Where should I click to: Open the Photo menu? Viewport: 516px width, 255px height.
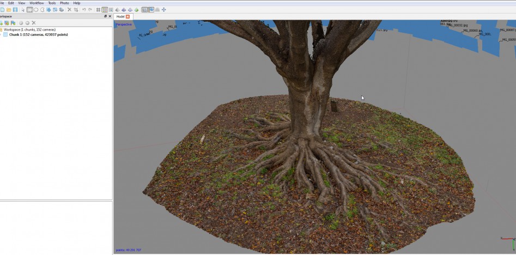click(x=64, y=3)
